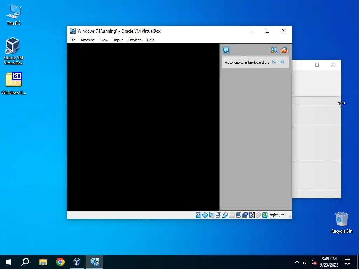This screenshot has height=269, width=359.
Task: Maximize the background window behind VirtualBox
Action: (x=317, y=65)
